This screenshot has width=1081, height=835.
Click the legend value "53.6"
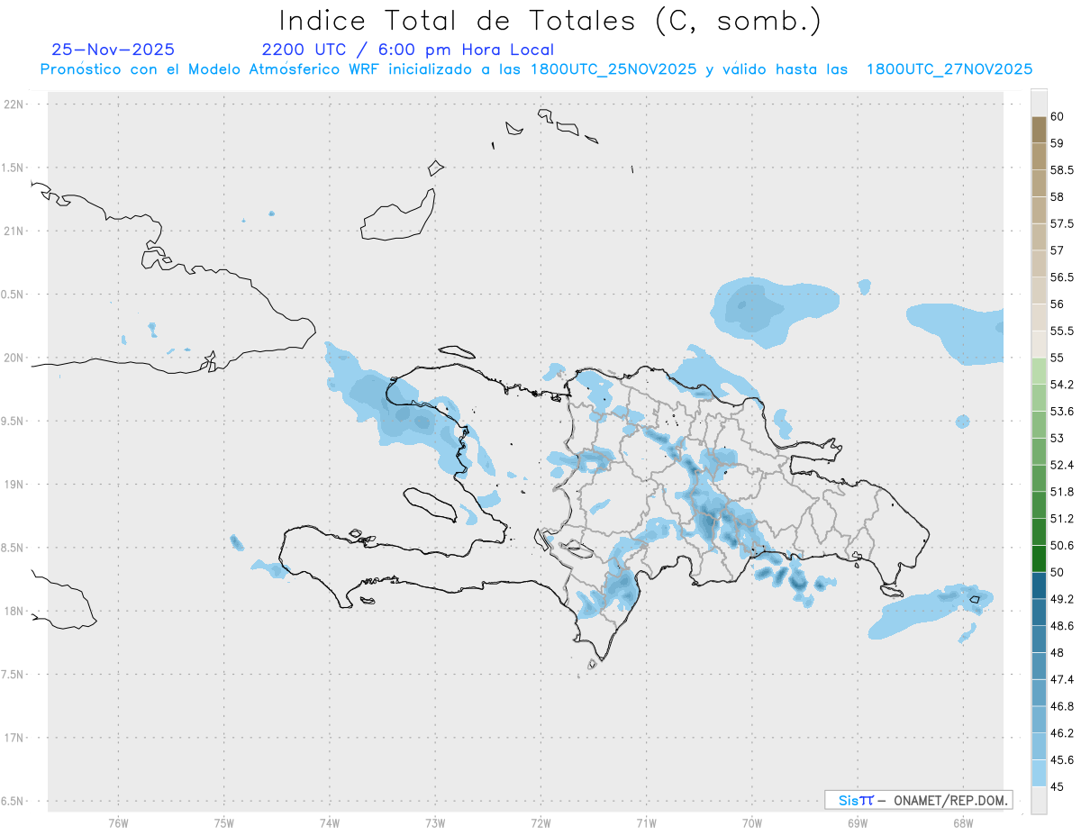tap(1062, 412)
